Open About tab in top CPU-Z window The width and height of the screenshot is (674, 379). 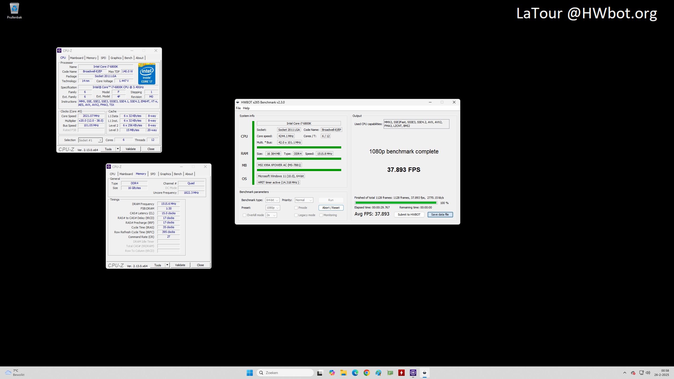(x=140, y=58)
